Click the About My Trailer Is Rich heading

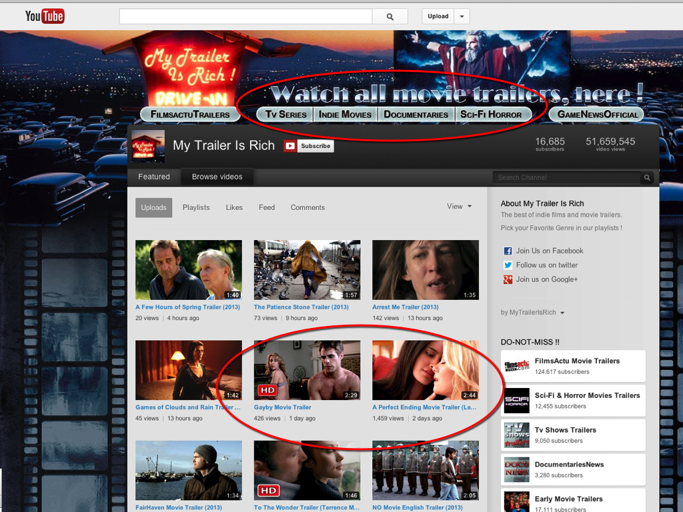[x=542, y=203]
